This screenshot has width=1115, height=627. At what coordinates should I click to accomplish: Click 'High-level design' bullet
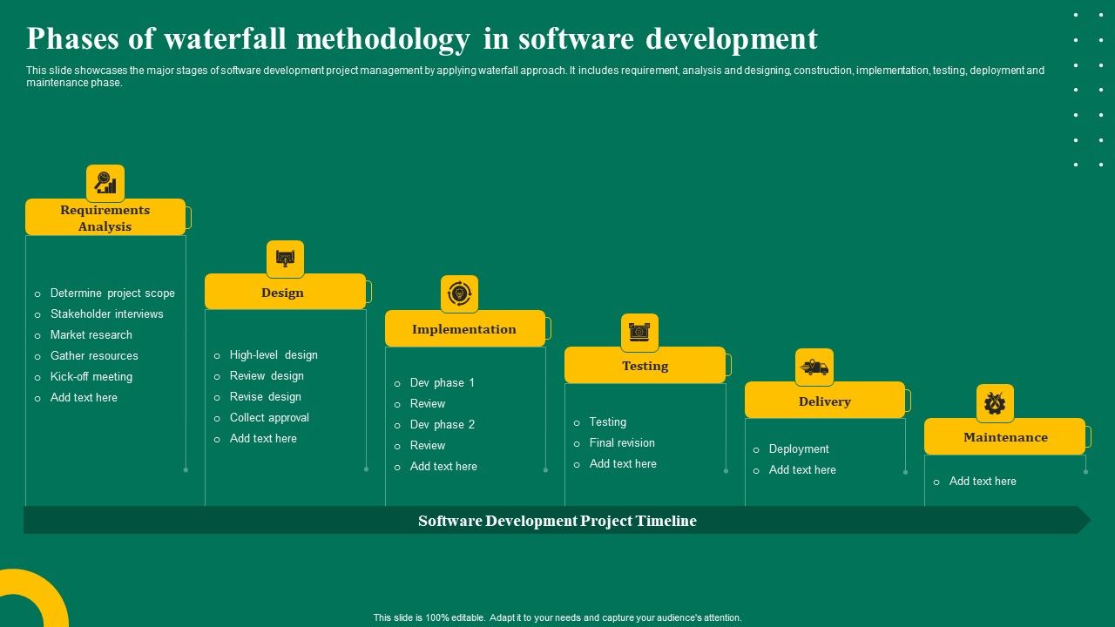click(274, 354)
